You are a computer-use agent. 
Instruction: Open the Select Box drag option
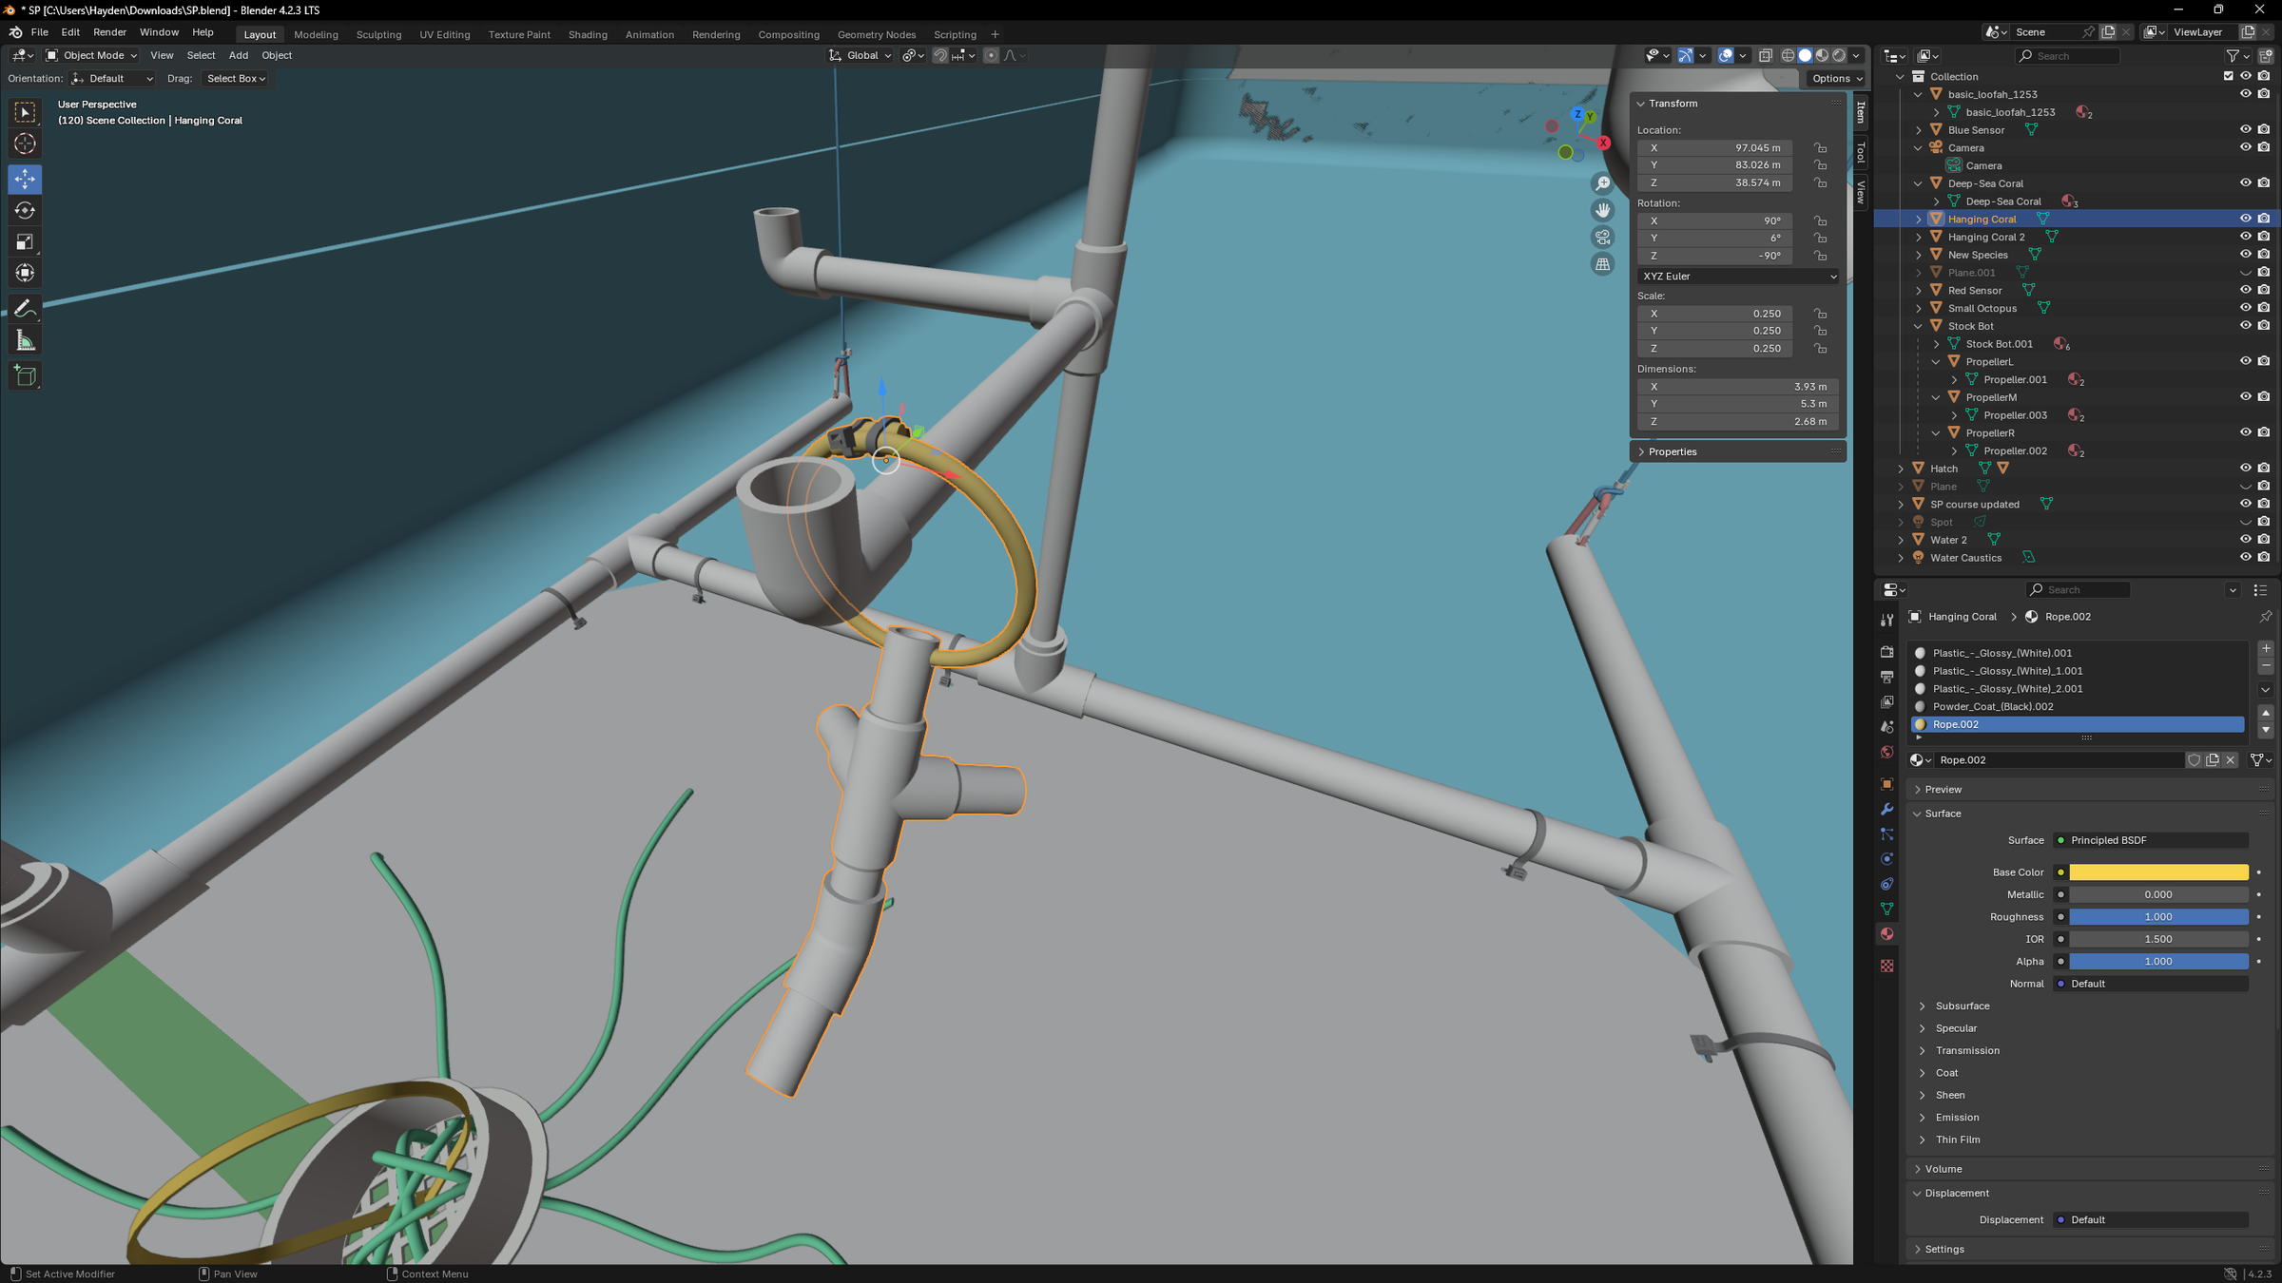point(235,78)
